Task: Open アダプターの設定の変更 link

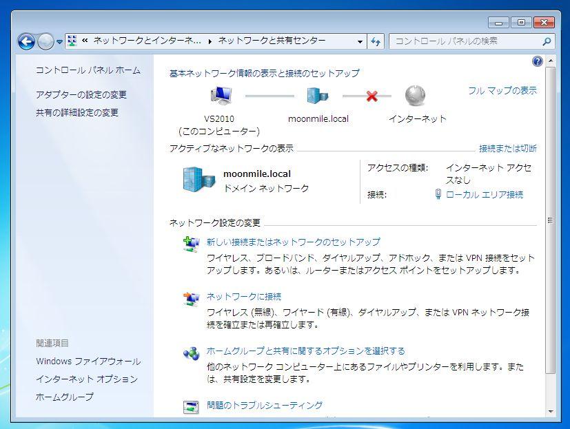Action: tap(81, 95)
